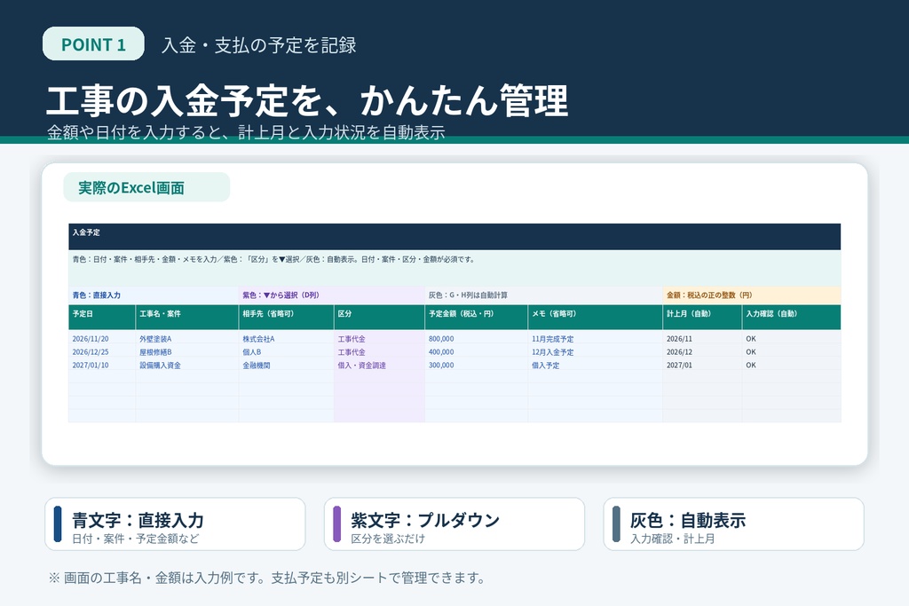The image size is (909, 606).
Task: Click the card title 灰色：自動表示
Action: click(x=688, y=520)
